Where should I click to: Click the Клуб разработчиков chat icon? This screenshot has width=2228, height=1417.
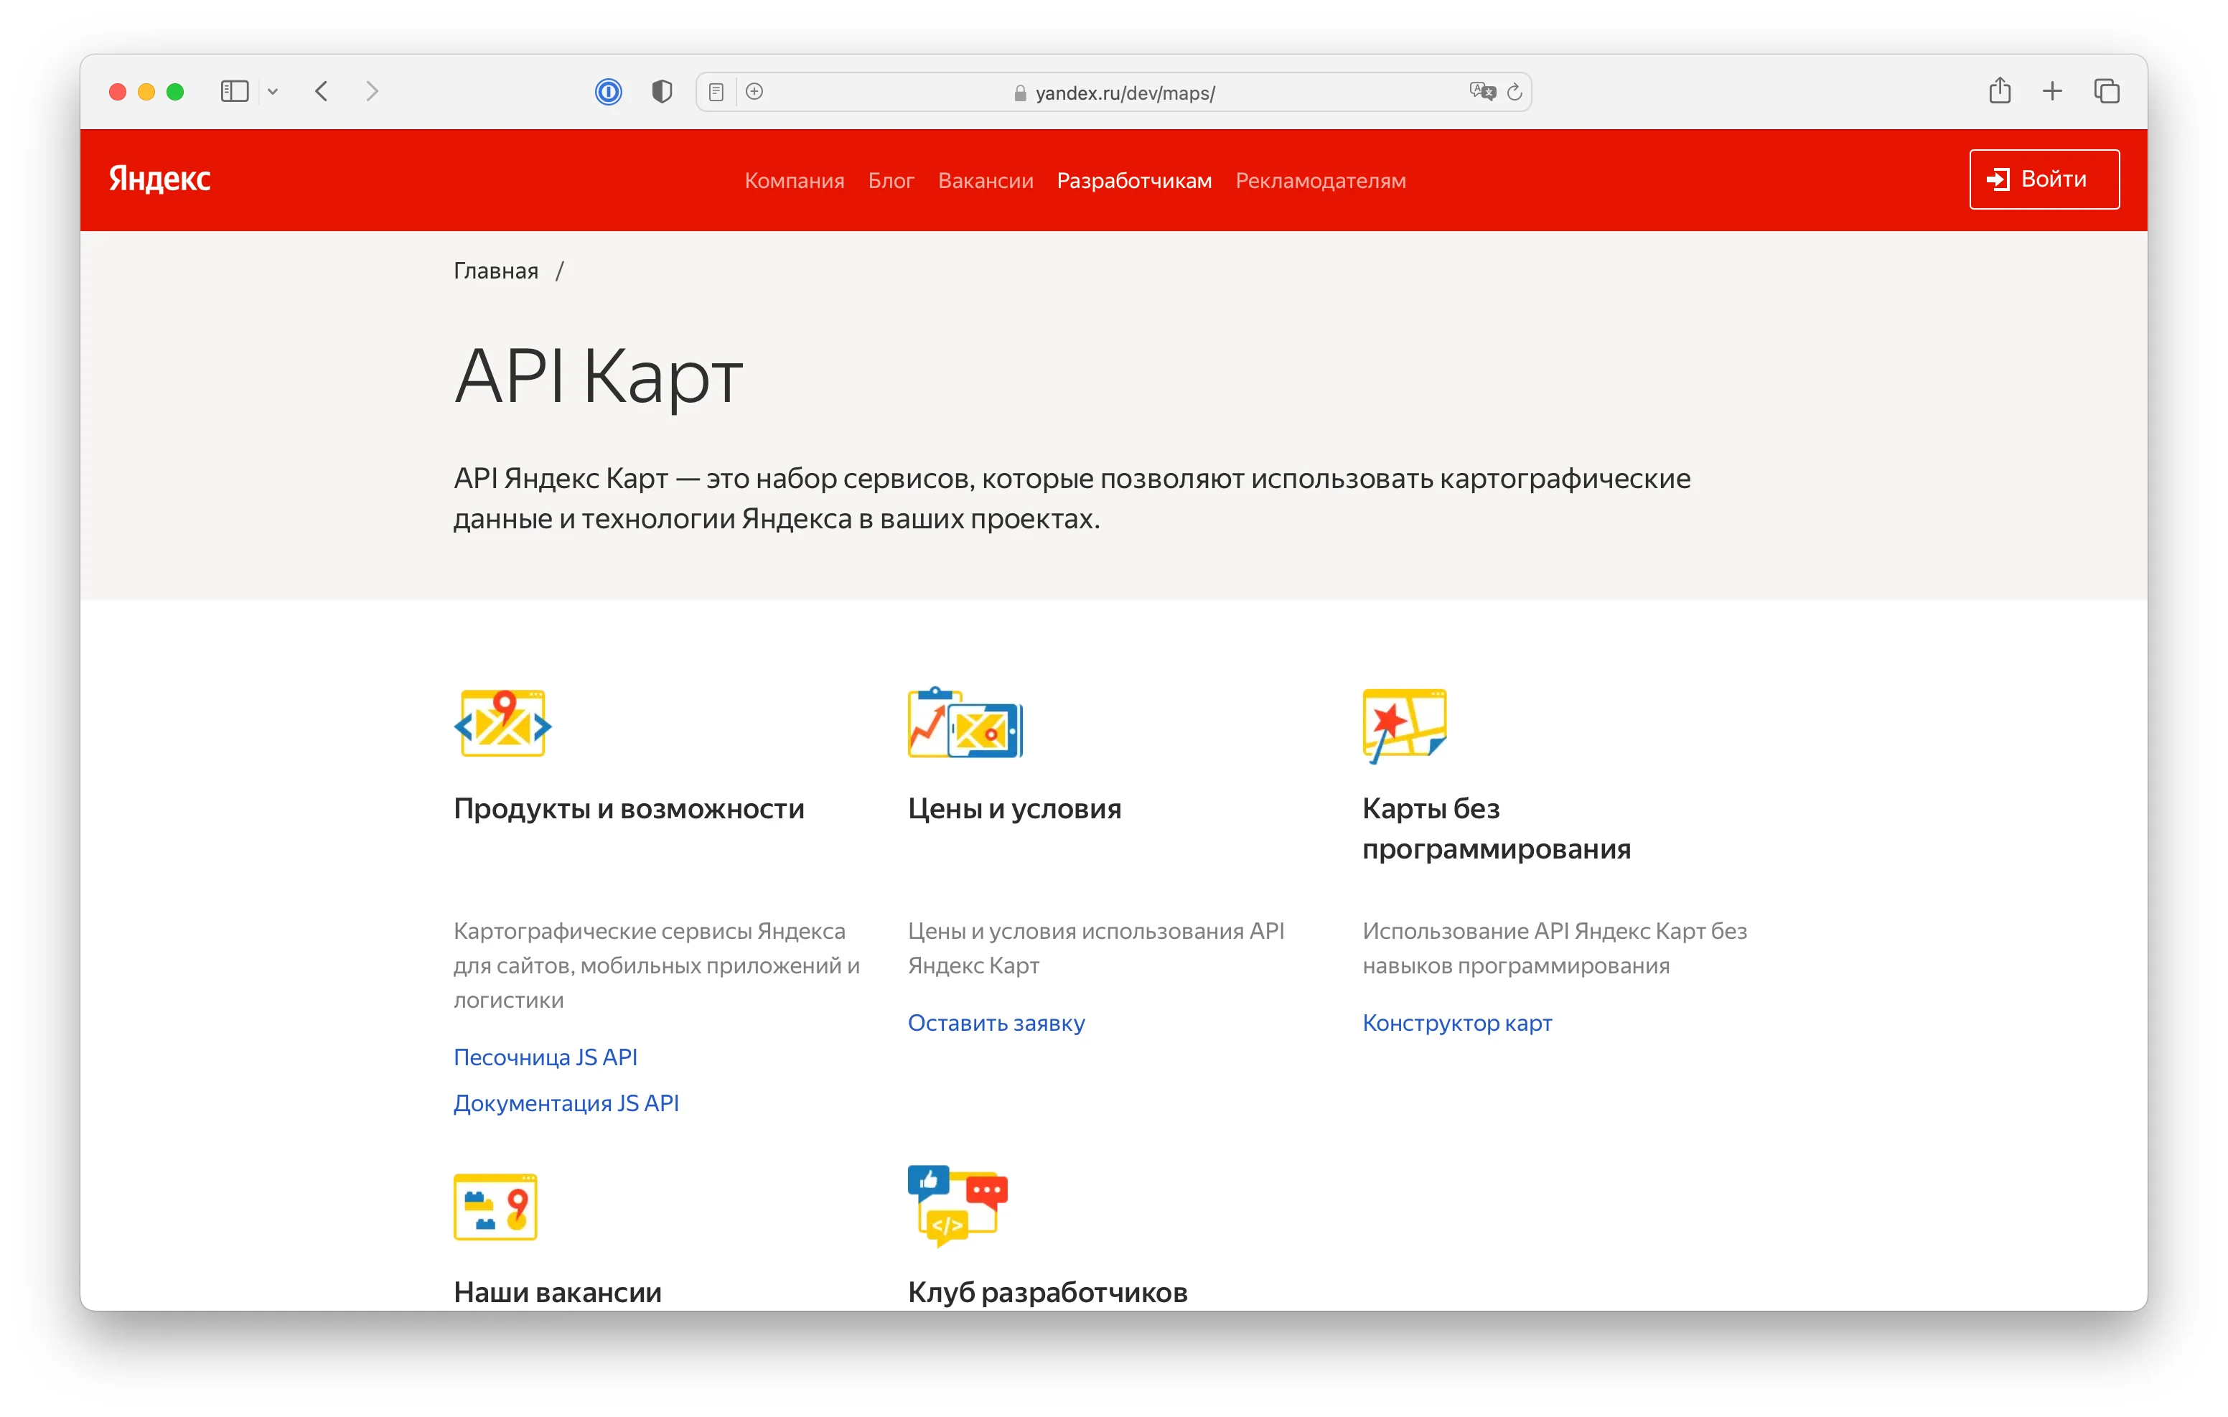[958, 1205]
